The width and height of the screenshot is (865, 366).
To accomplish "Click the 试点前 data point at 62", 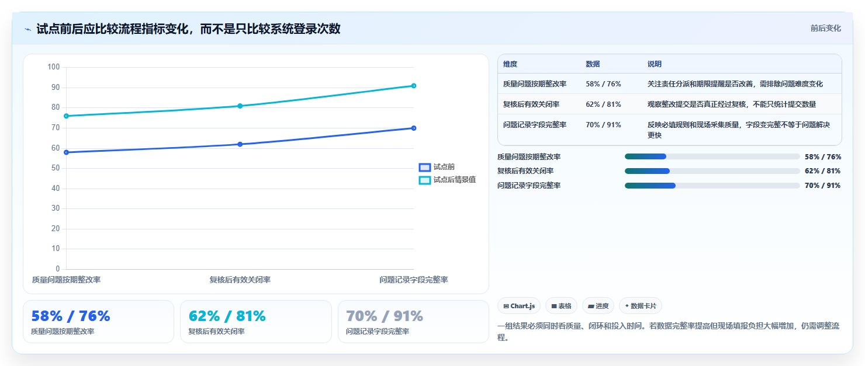I will pos(240,144).
